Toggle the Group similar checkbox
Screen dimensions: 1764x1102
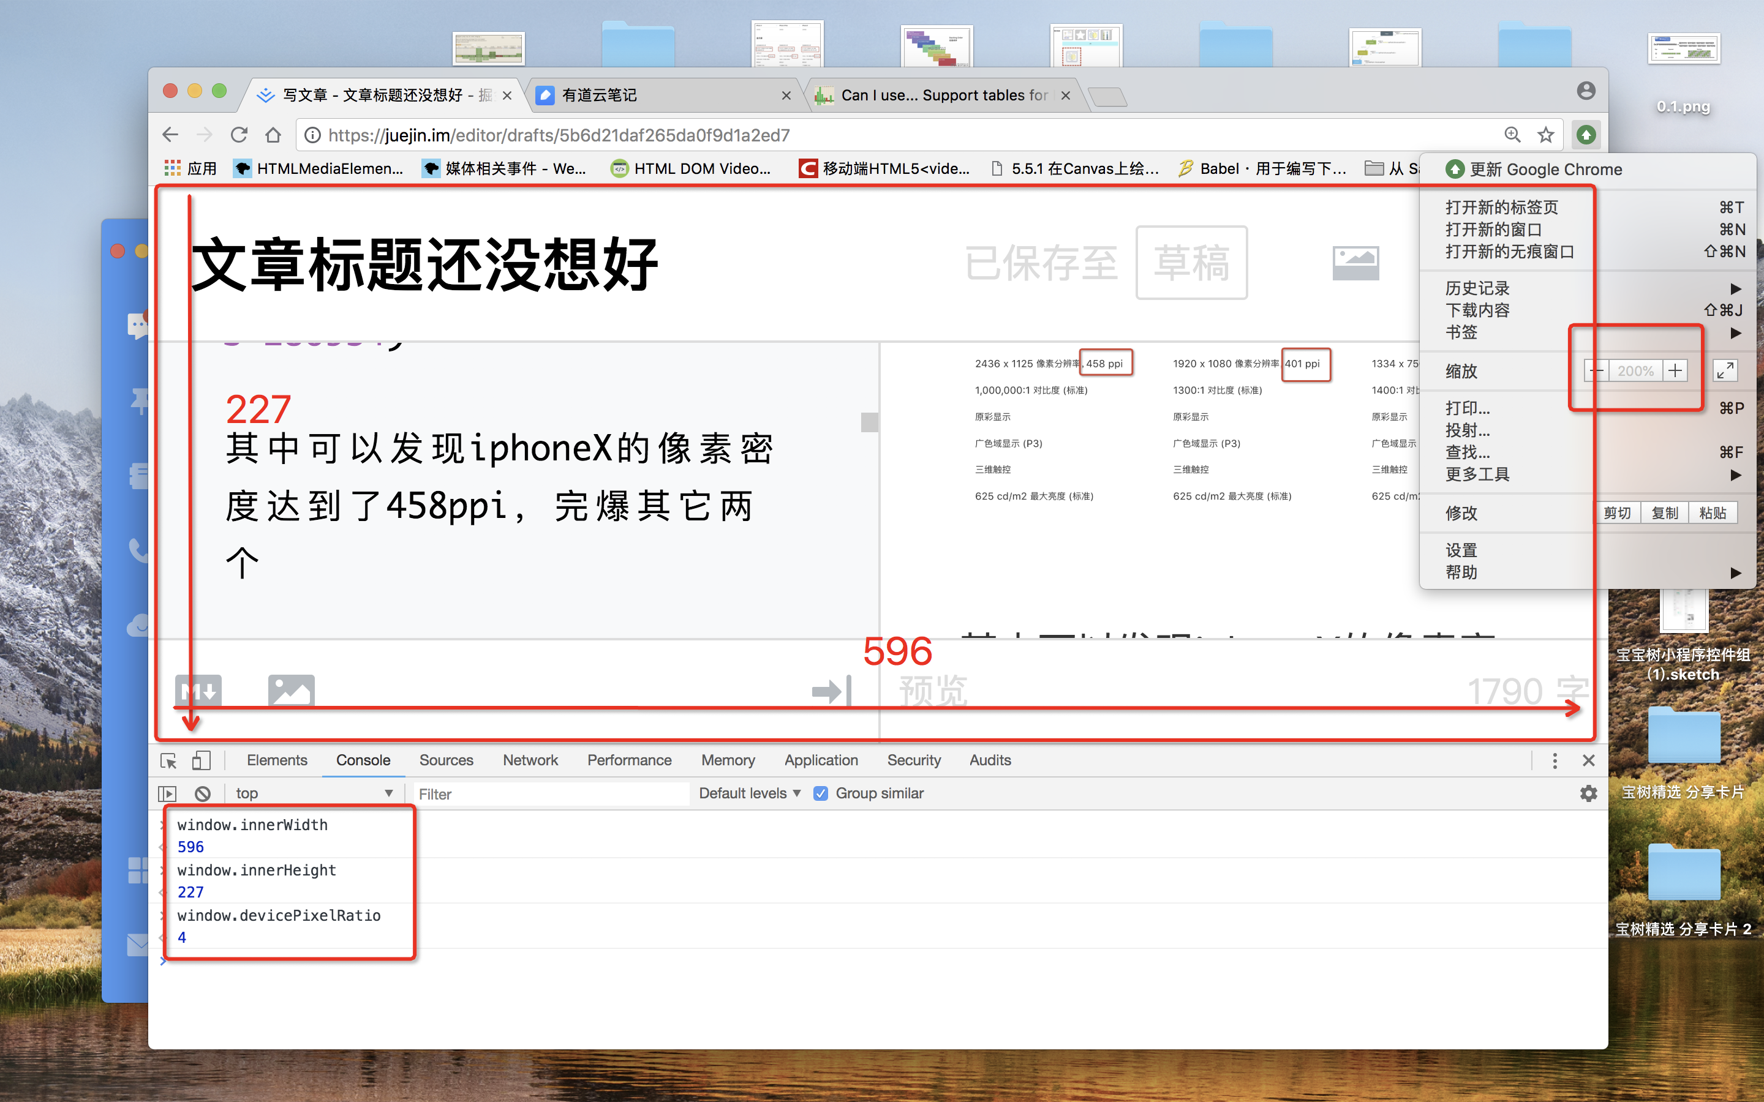(x=821, y=793)
